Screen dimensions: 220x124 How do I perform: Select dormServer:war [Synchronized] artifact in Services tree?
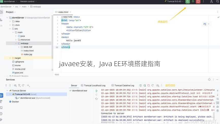tap(33, 98)
